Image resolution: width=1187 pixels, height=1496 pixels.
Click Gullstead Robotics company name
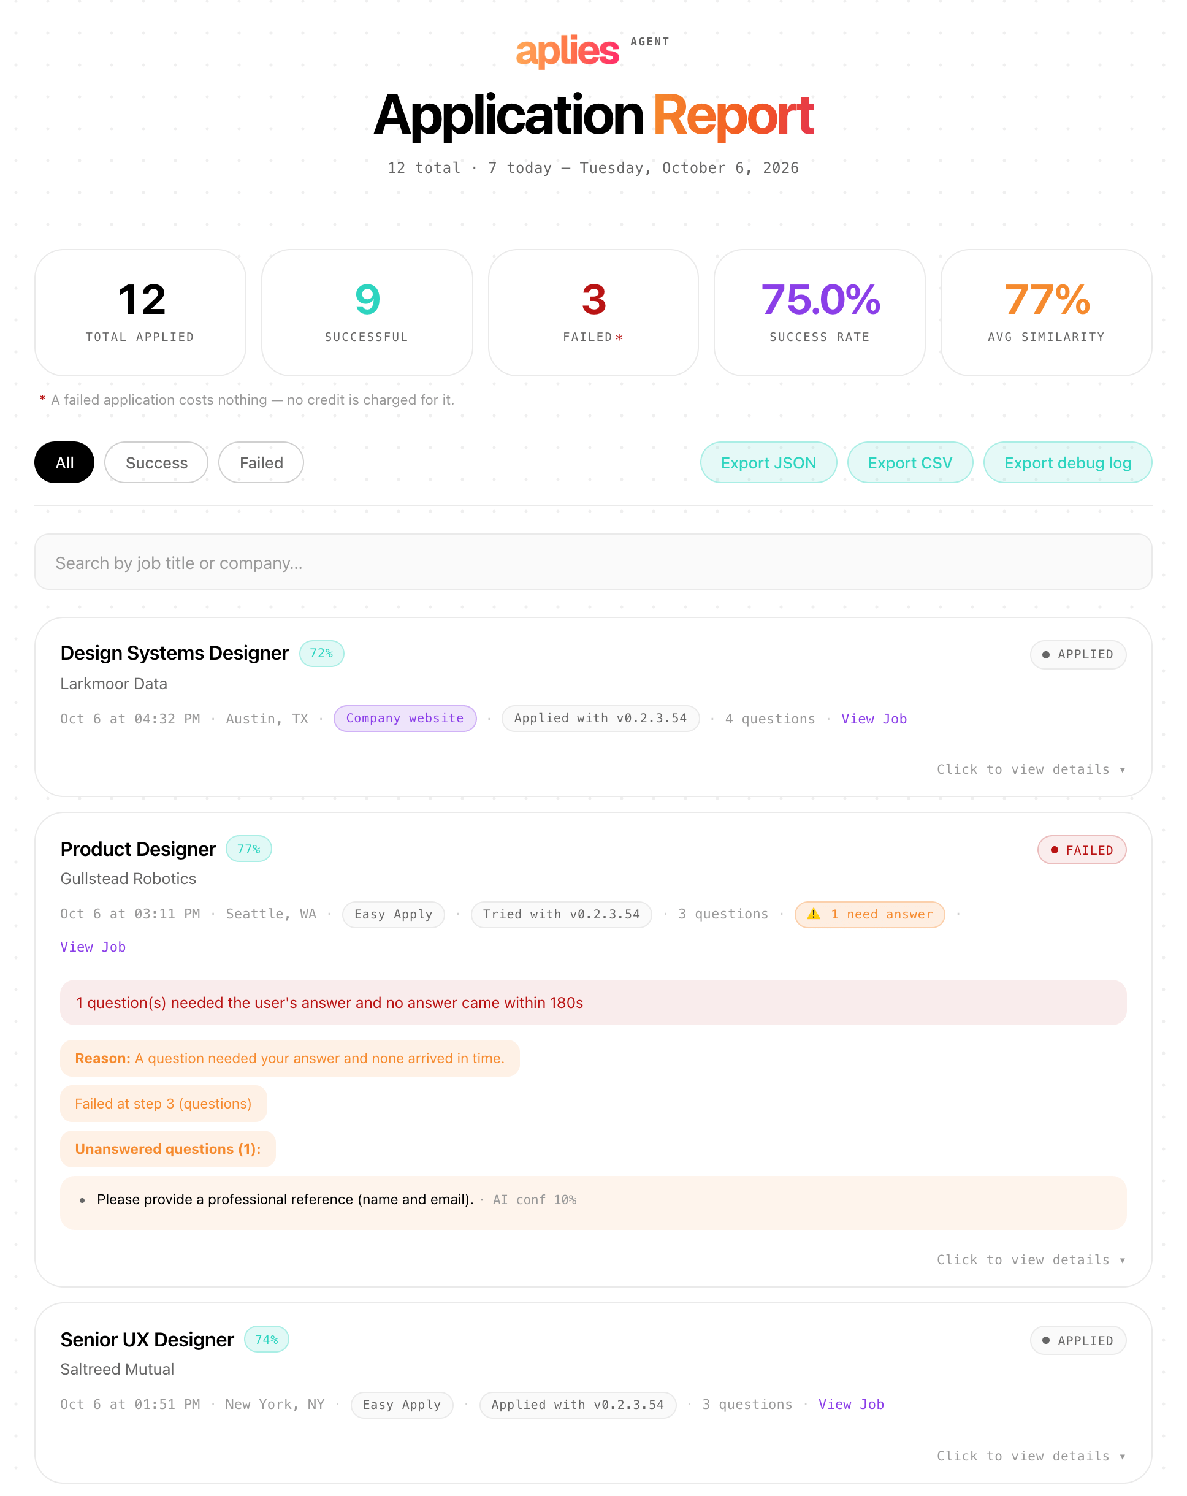(x=128, y=879)
